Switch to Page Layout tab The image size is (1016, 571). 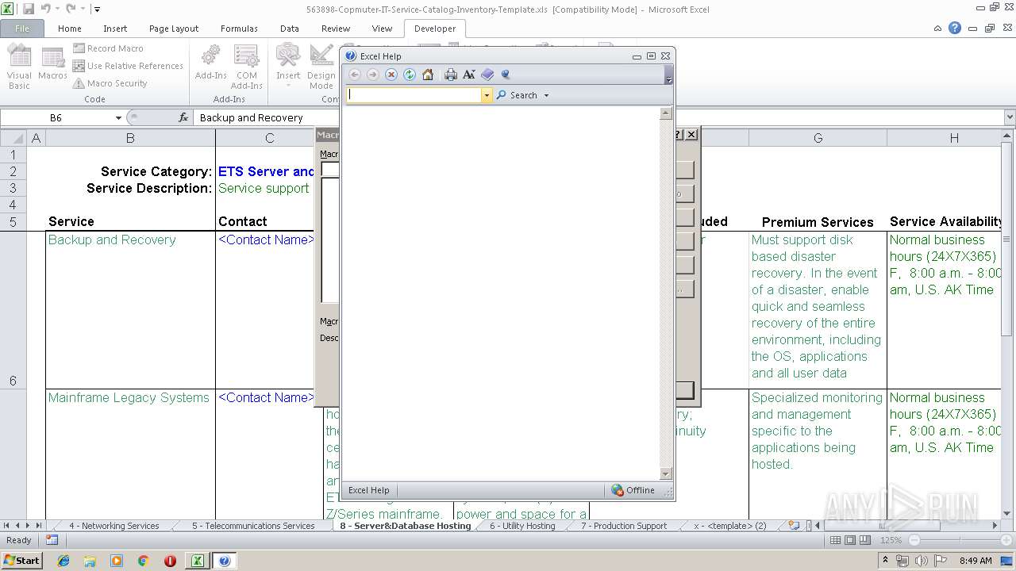(174, 29)
